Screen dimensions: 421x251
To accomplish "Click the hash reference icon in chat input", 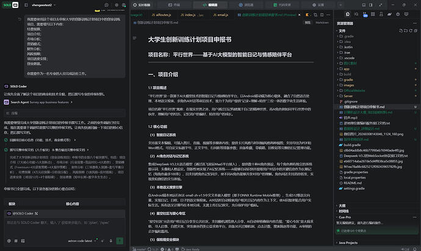I will (x=16, y=241).
